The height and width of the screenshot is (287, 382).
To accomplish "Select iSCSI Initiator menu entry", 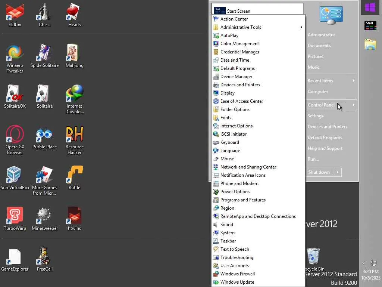I will pyautogui.click(x=258, y=134).
